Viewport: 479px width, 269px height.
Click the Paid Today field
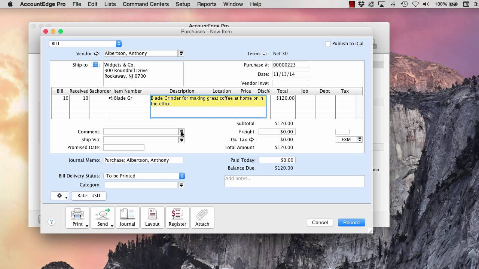pos(277,160)
